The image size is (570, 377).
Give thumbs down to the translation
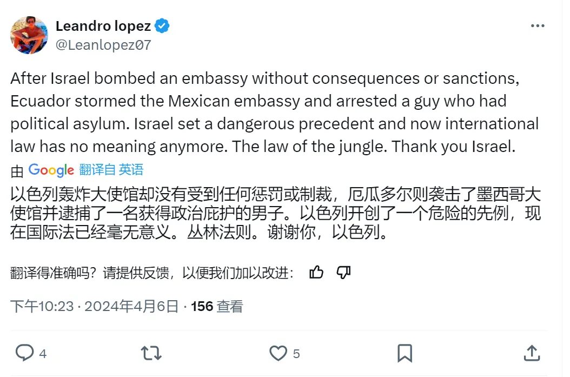click(x=344, y=273)
